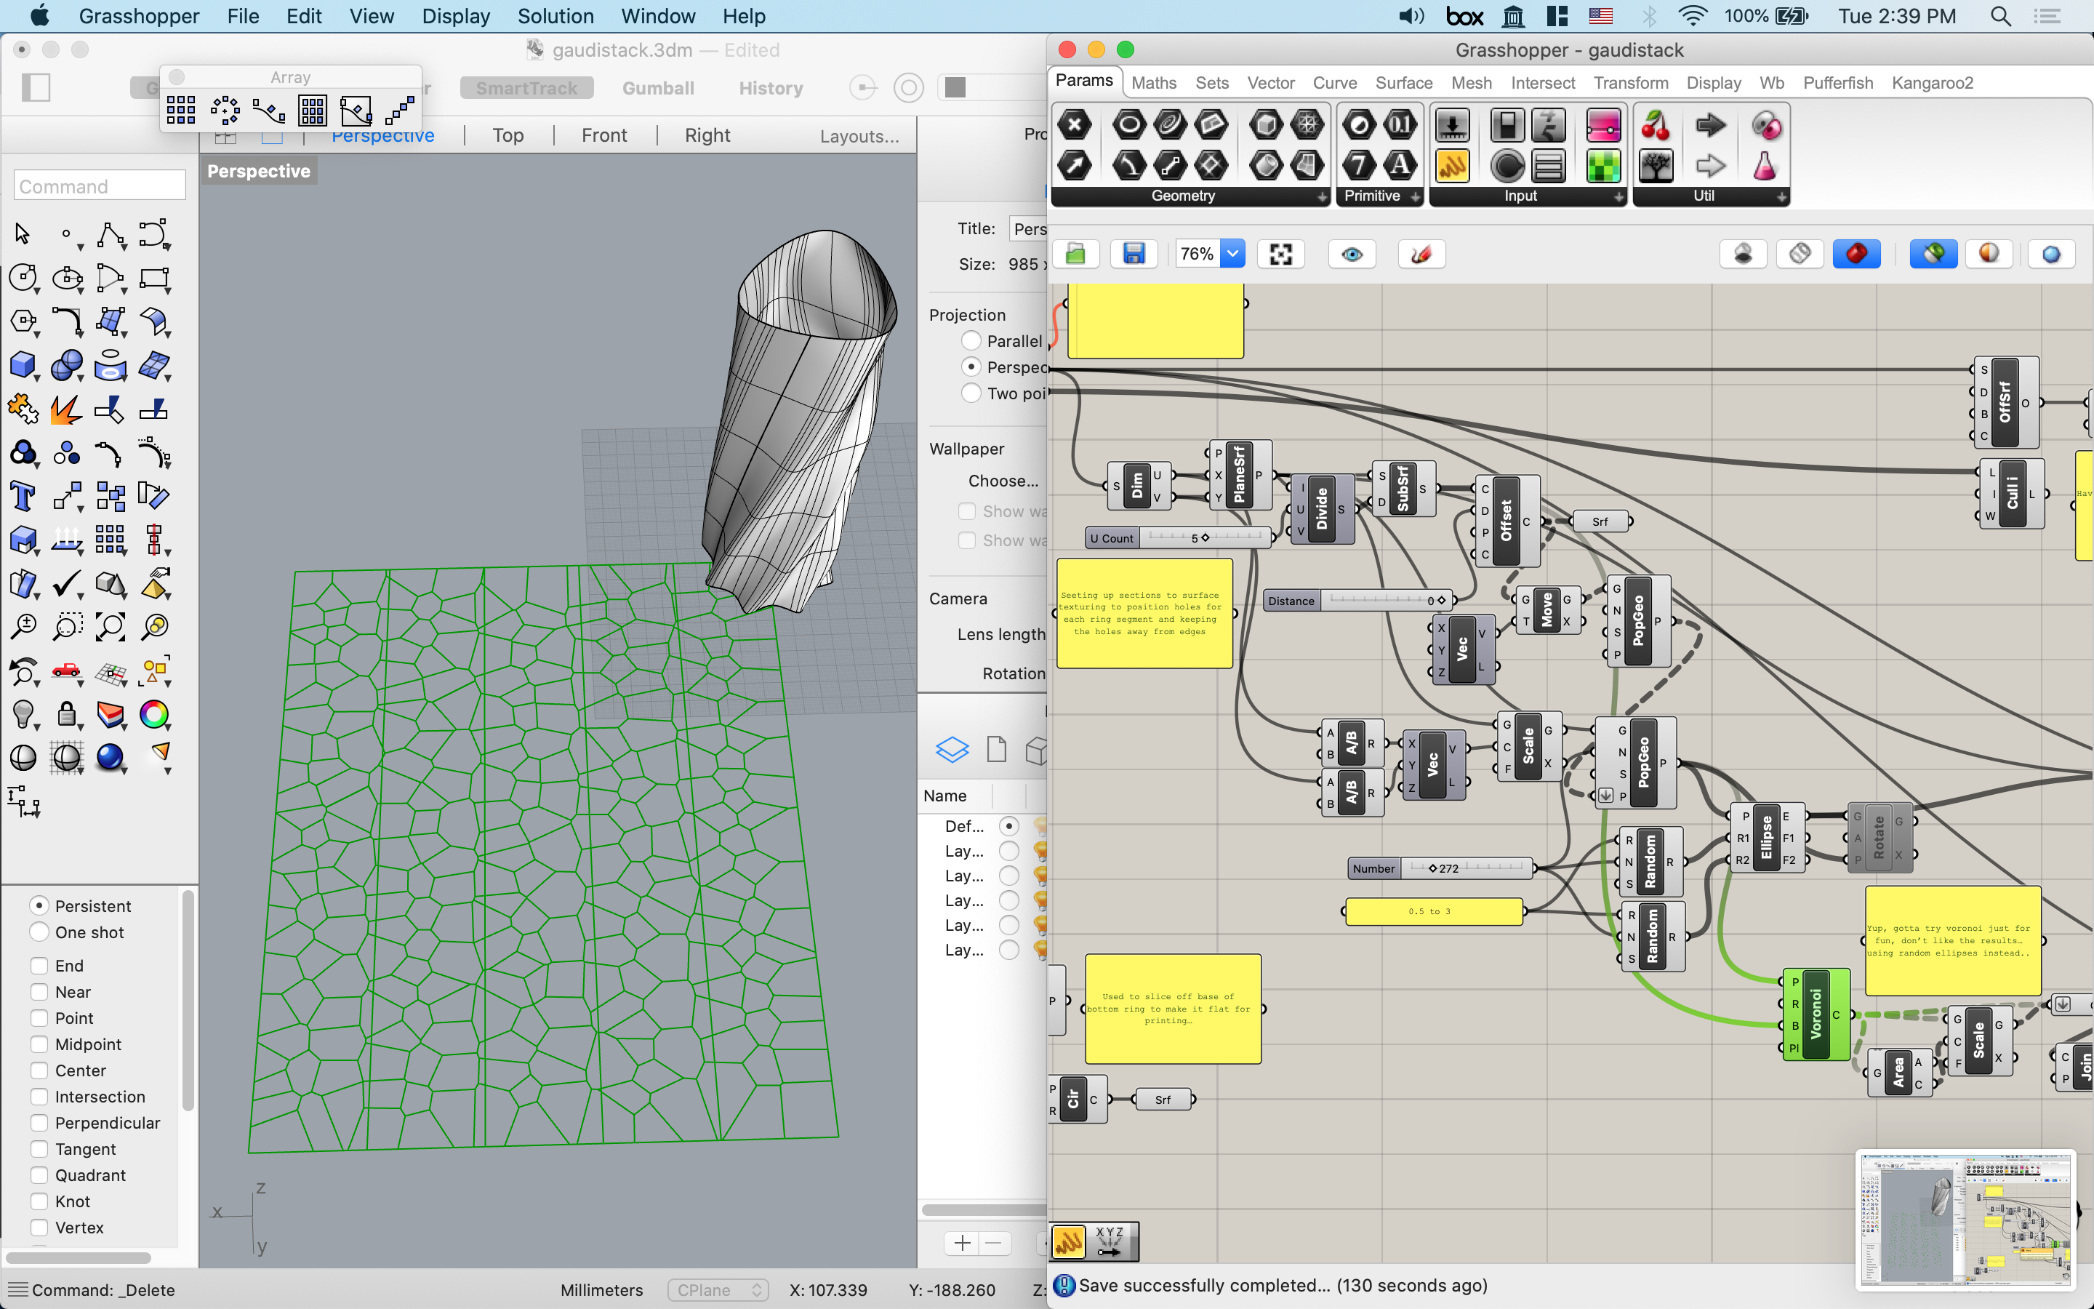Click the Rhino Command input field
This screenshot has width=2094, height=1309.
[x=100, y=185]
